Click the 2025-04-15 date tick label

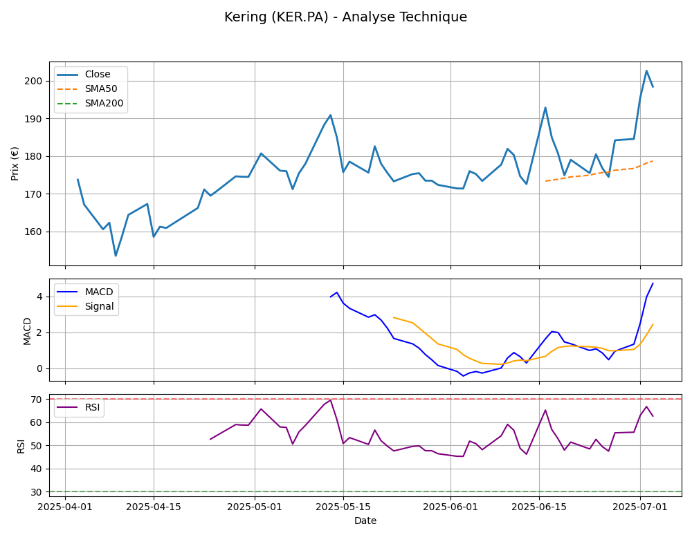tap(154, 506)
